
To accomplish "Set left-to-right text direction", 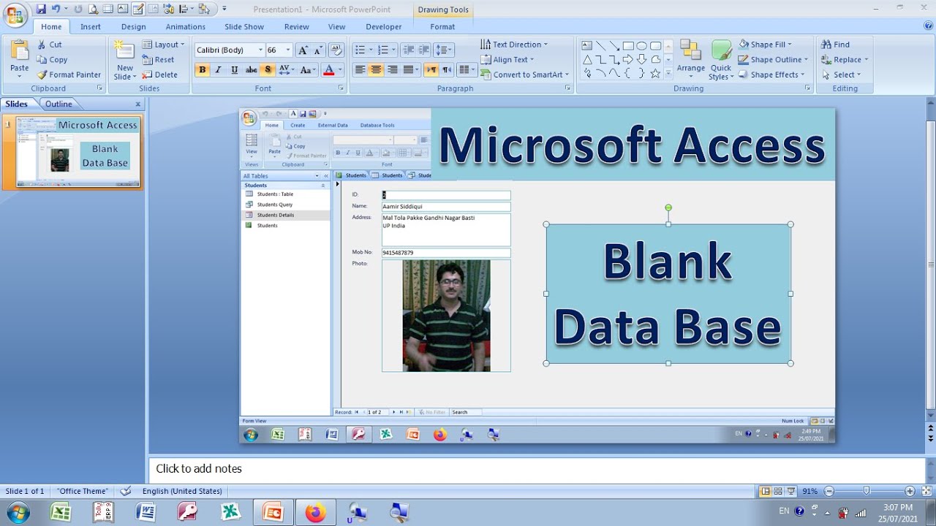I will [x=431, y=70].
